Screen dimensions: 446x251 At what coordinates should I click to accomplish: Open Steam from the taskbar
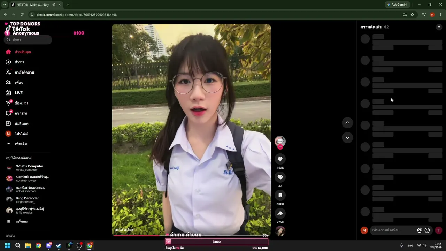click(59, 245)
